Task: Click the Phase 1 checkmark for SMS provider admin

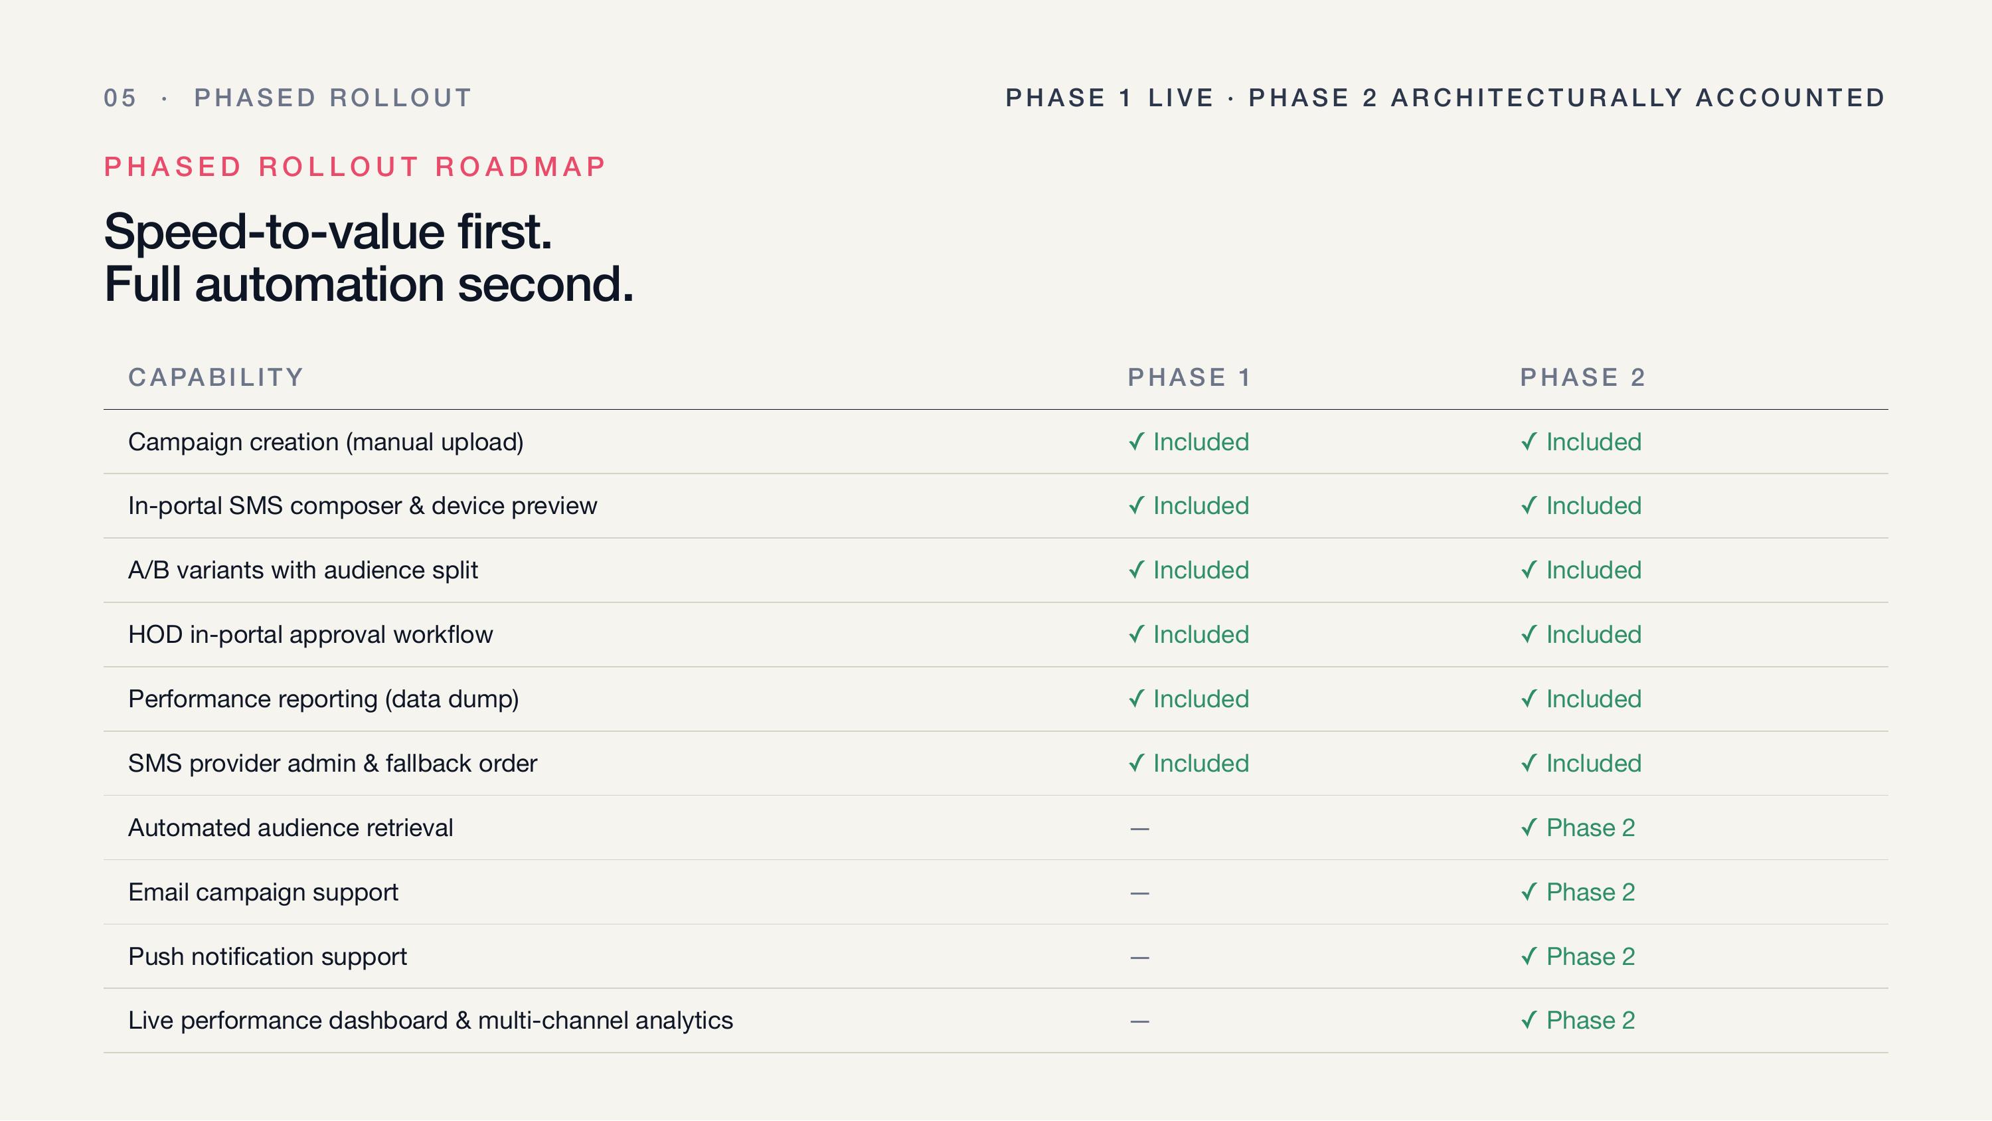Action: (1136, 764)
